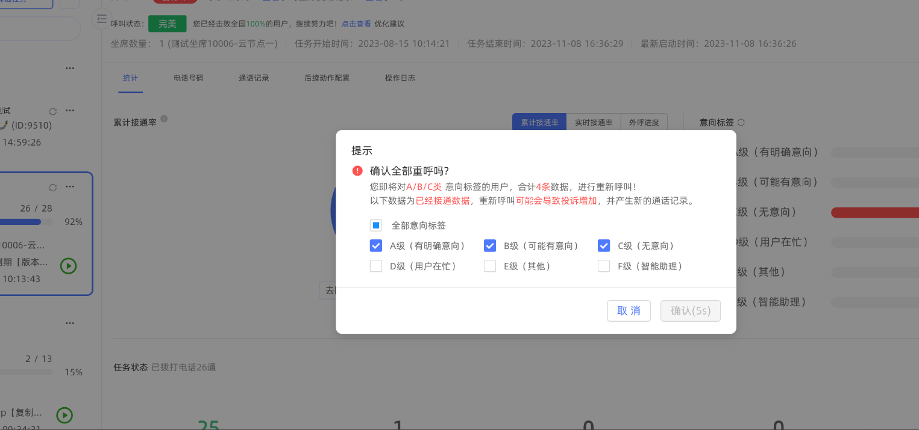Screen dimensions: 919x430
Task: Click the red warning icon beside 确认全部重呼吗
Action: pyautogui.click(x=357, y=171)
